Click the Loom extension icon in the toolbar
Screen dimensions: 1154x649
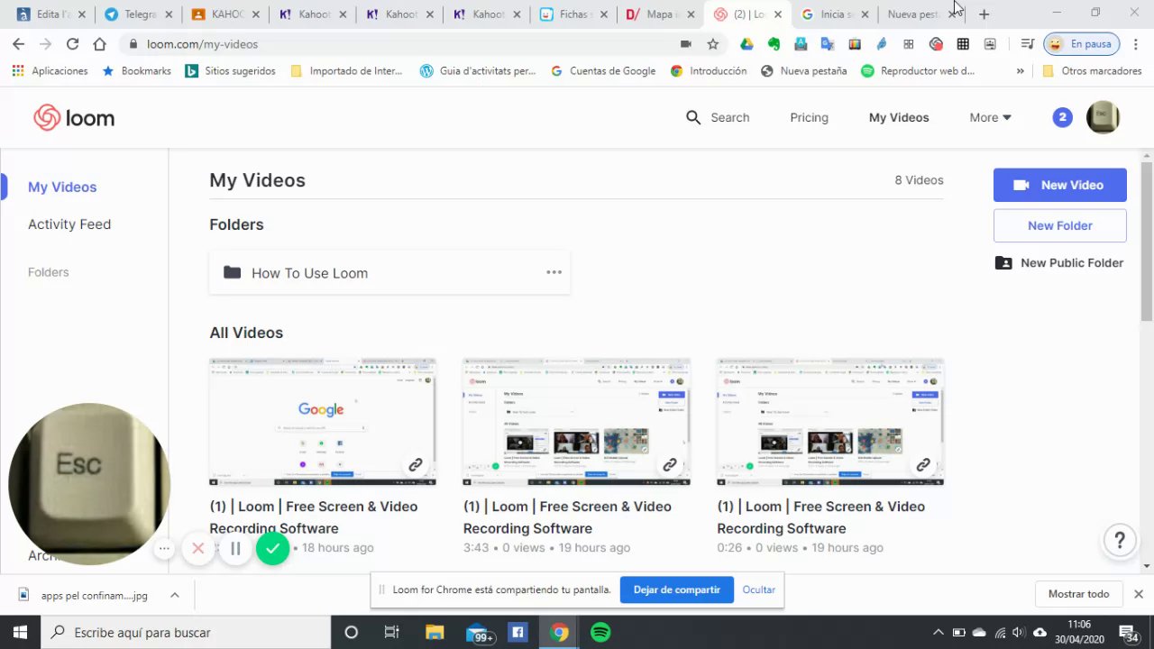936,44
